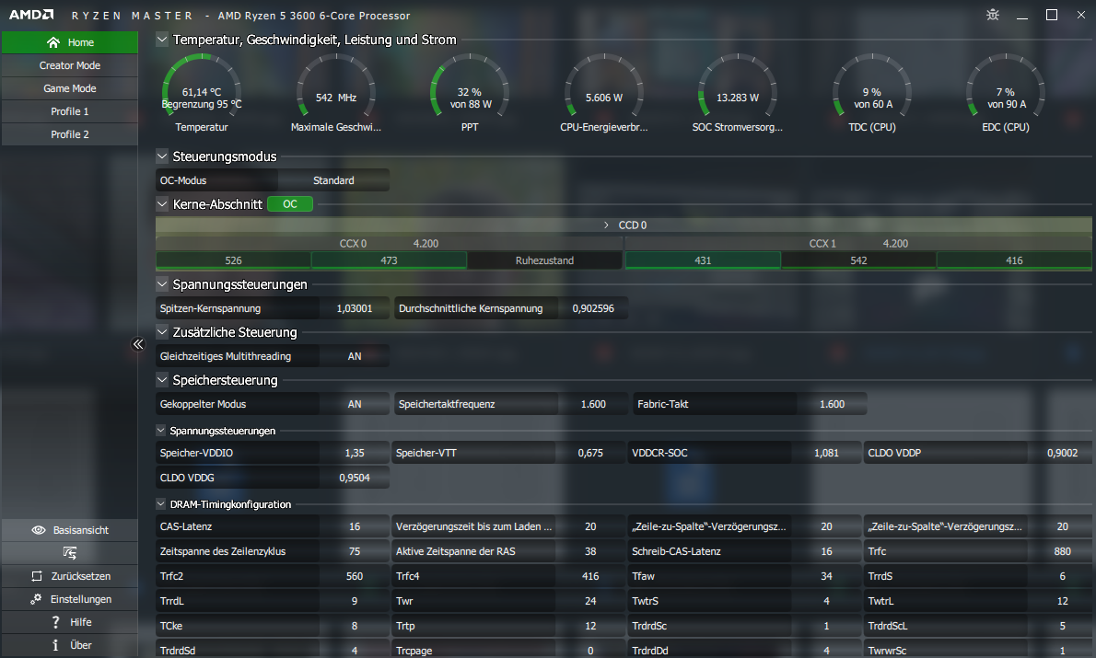Screen dimensions: 1096x658
Task: Click the Einstellungen gear icon
Action: tap(36, 599)
